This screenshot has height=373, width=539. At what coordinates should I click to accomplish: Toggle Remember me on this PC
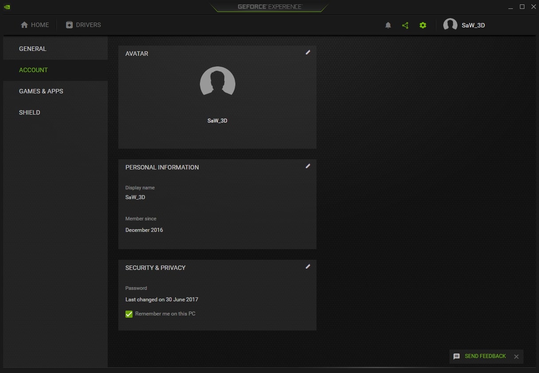click(x=129, y=314)
